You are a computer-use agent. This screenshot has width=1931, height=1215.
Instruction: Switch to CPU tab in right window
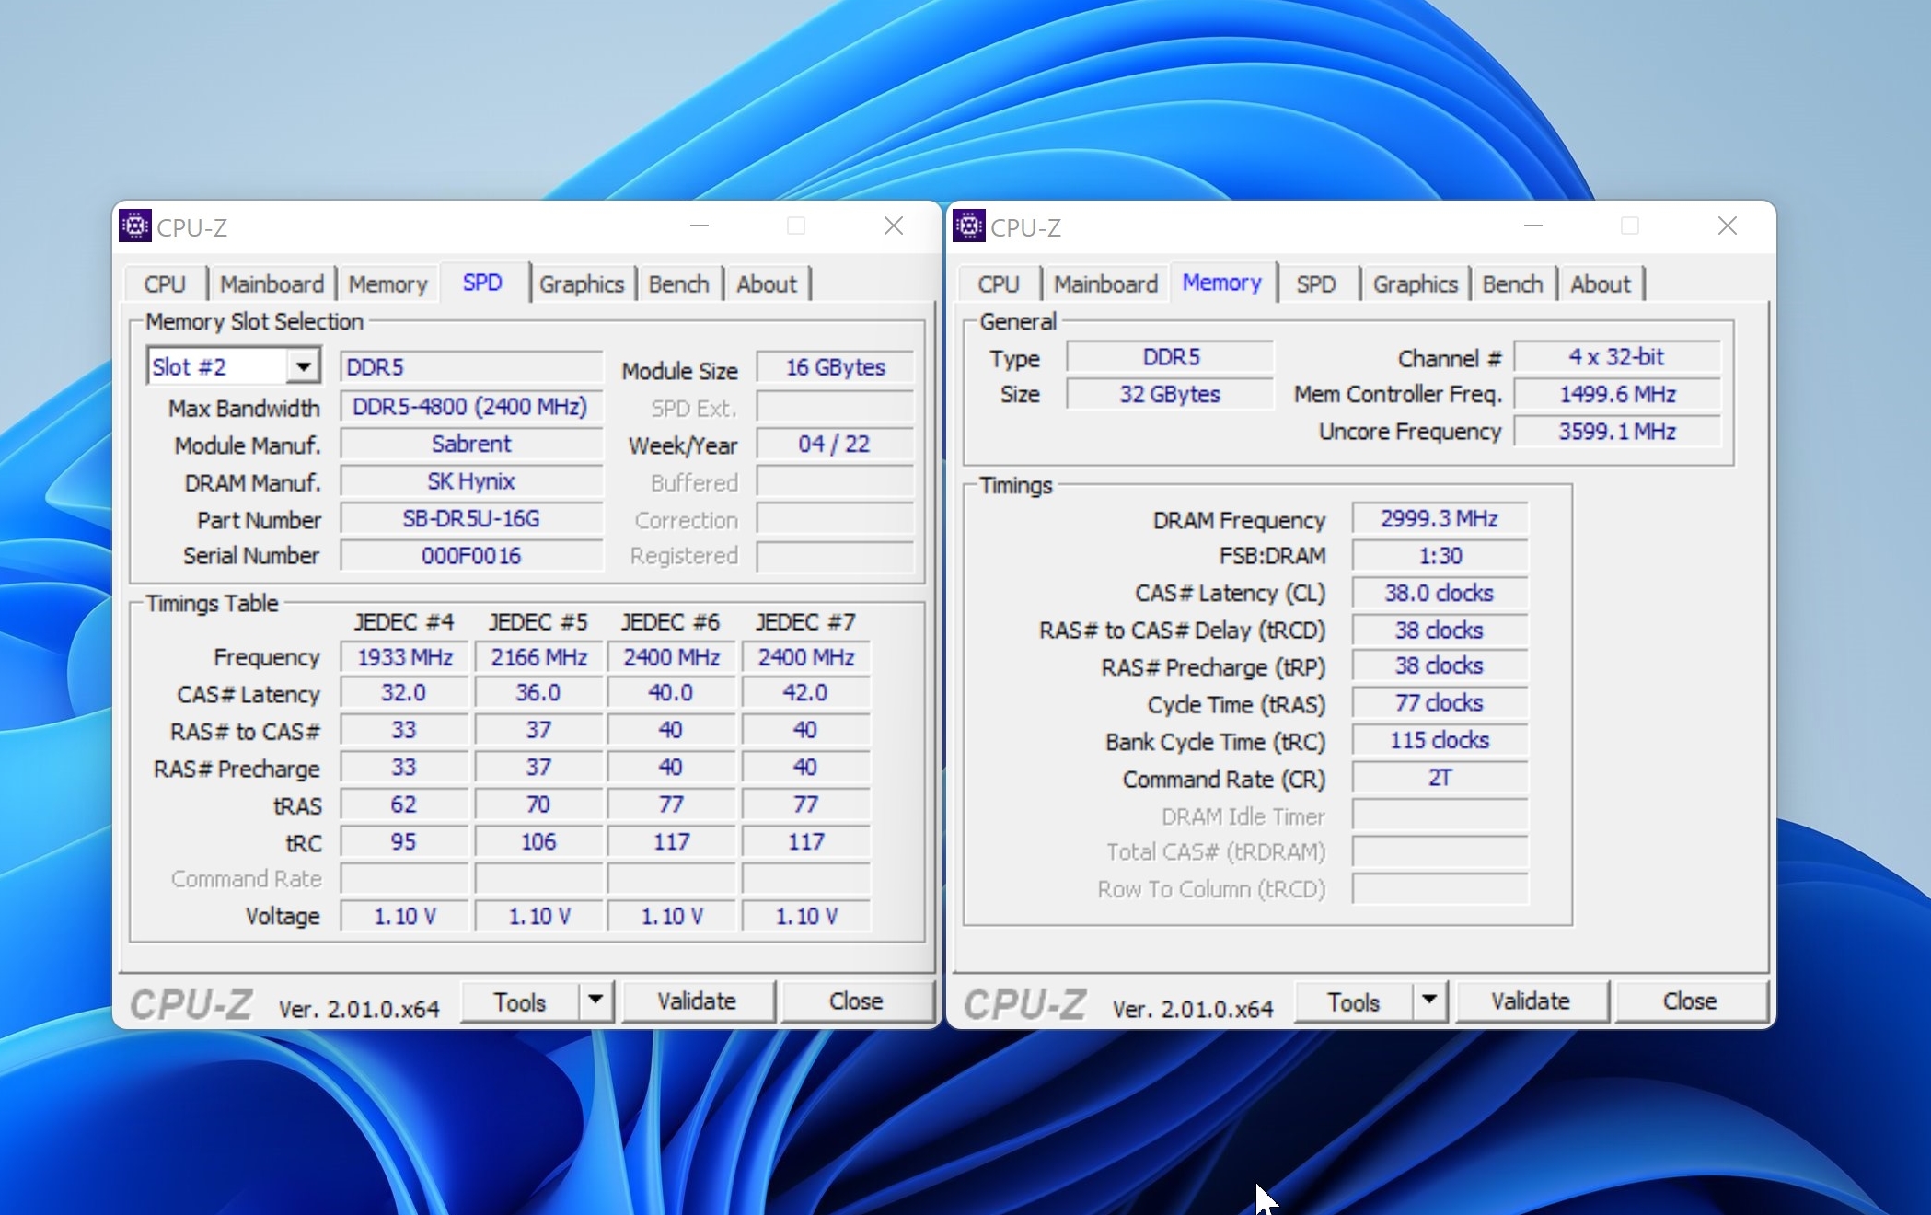pos(1000,284)
